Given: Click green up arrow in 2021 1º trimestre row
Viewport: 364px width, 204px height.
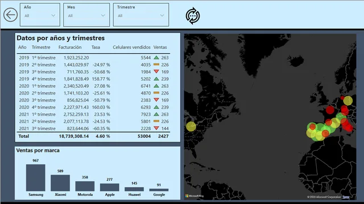Looking at the screenshot, I should 156,114.
